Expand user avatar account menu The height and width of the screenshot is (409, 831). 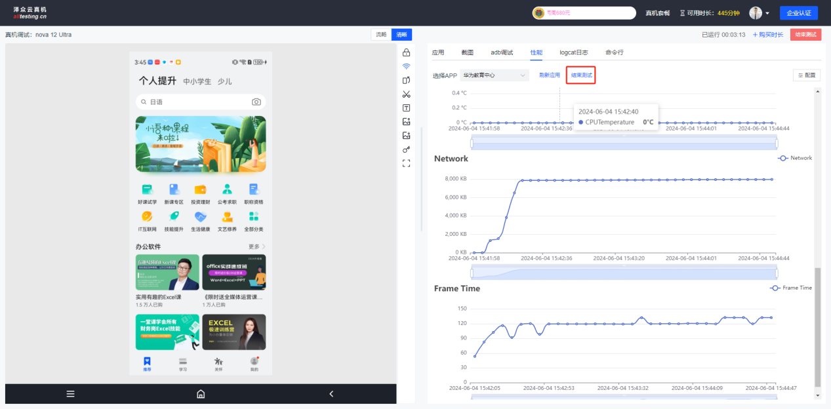(760, 13)
